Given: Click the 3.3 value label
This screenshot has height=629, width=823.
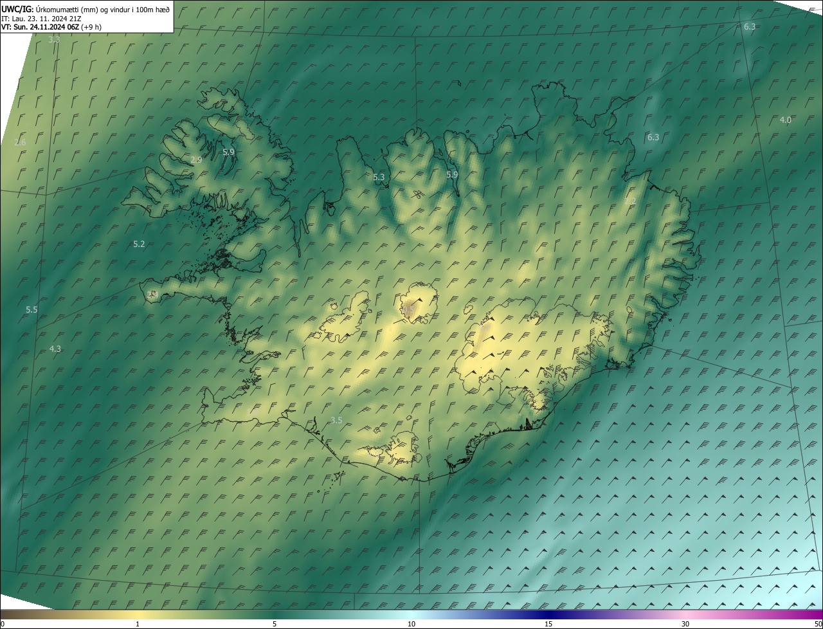Looking at the screenshot, I should [54, 39].
